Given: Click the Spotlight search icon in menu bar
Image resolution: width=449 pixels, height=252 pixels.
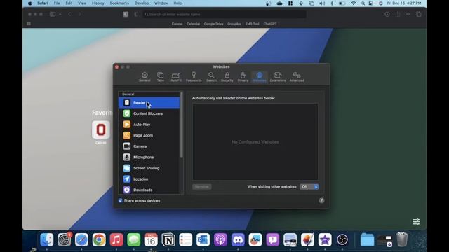Looking at the screenshot, I should [363, 3].
